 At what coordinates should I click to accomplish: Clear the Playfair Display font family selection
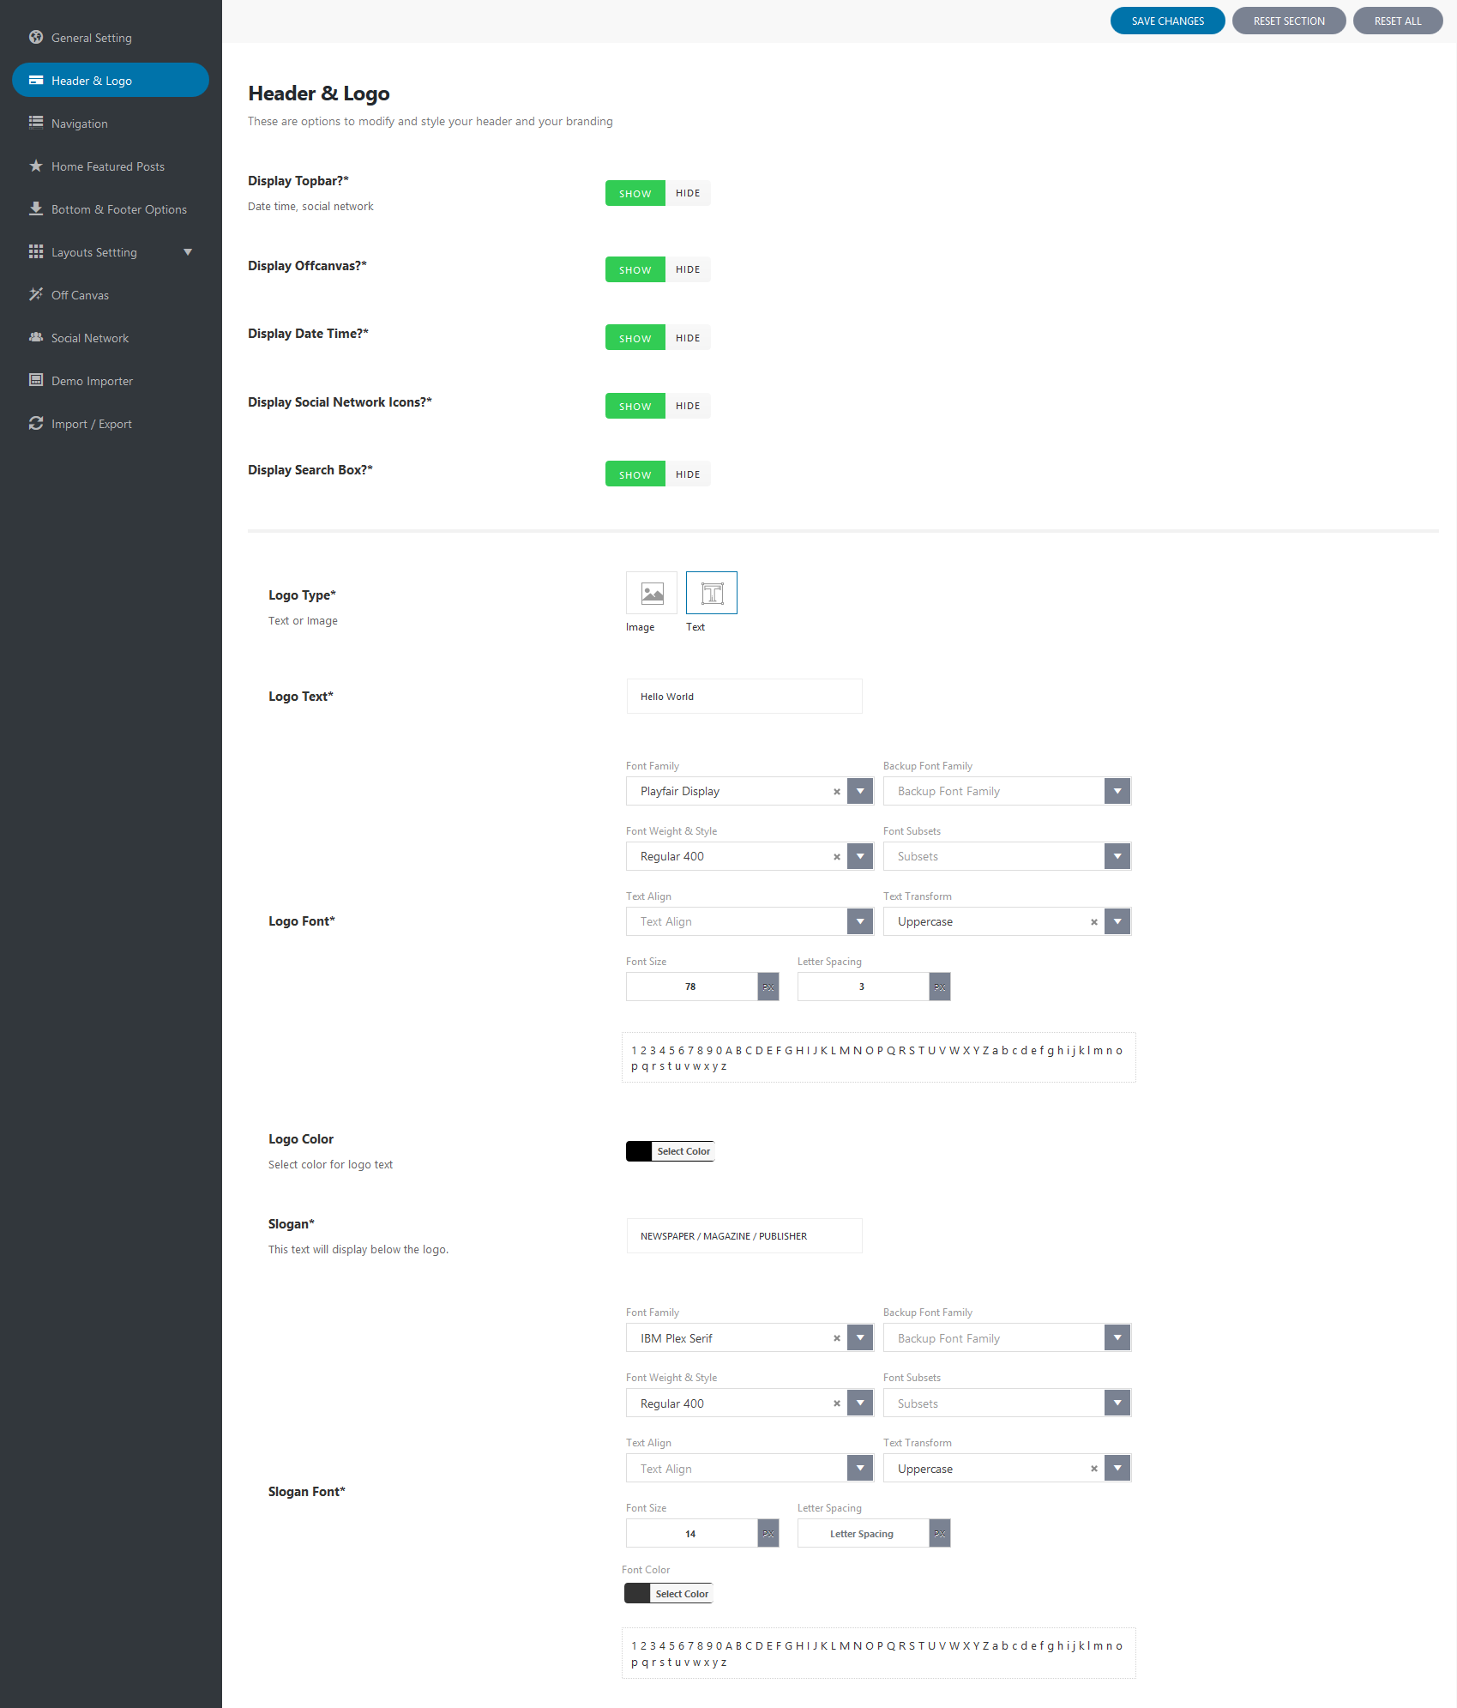click(x=836, y=791)
